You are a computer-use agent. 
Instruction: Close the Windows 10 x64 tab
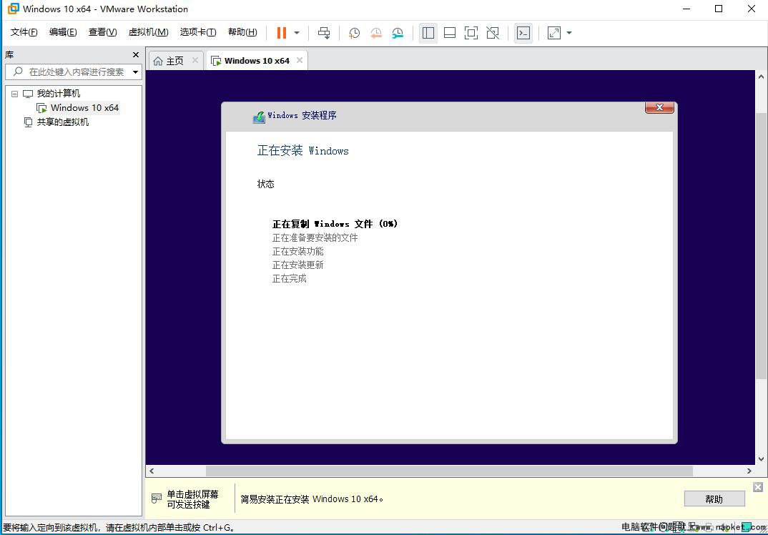click(300, 60)
